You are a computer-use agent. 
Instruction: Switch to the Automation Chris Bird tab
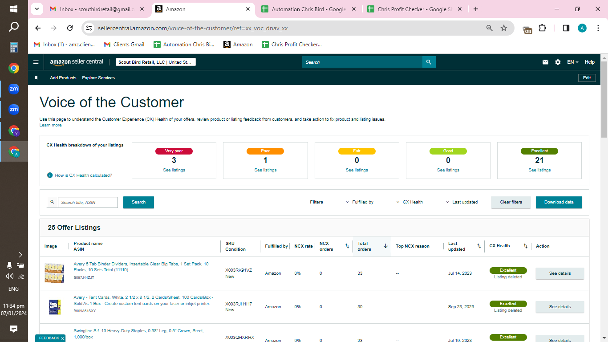pyautogui.click(x=308, y=9)
